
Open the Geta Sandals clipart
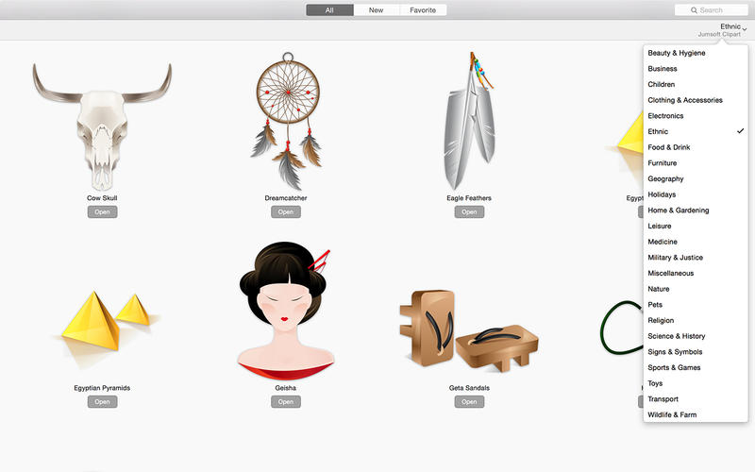(469, 402)
